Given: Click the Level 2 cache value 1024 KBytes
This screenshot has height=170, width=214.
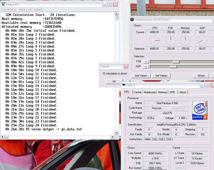Looking at the screenshot, I should click(197, 163).
